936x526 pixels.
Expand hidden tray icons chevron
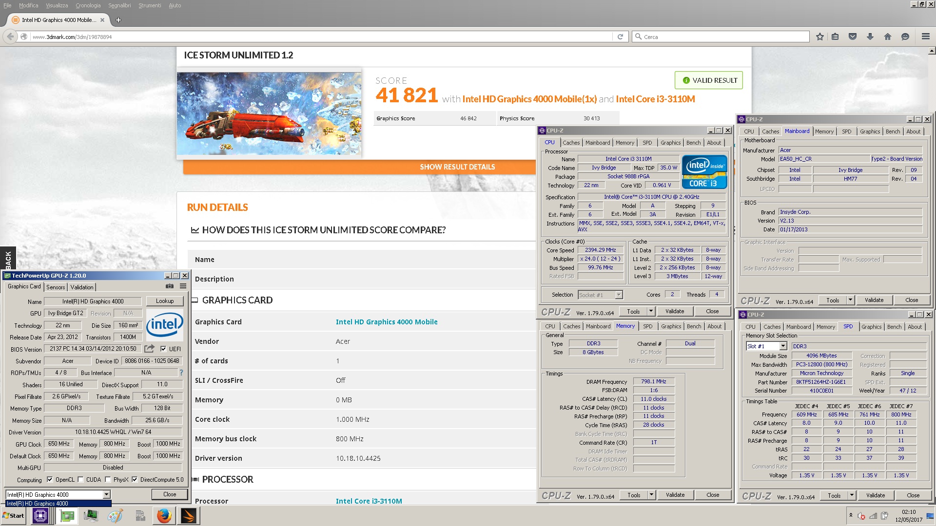pos(851,515)
